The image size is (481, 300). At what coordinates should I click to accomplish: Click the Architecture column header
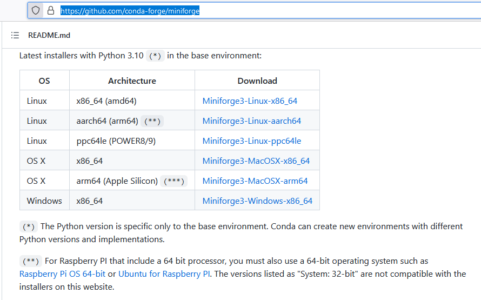[x=132, y=81]
